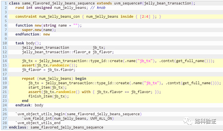The image size is (223, 131).
Task: Select the "[2:4]" range value
Action: click(145, 17)
